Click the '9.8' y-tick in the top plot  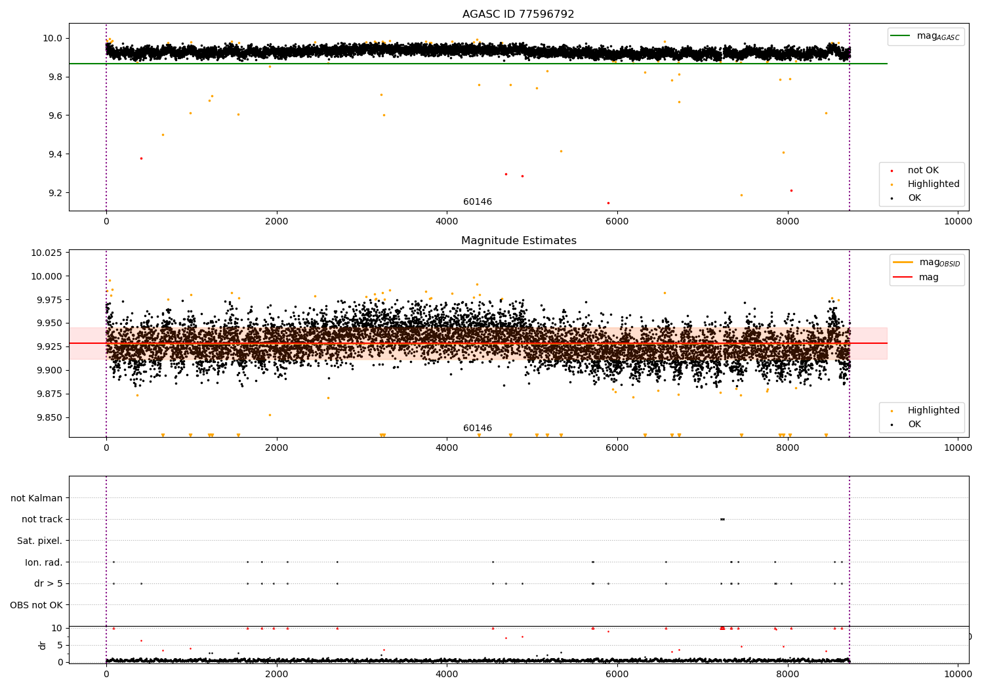coord(55,77)
